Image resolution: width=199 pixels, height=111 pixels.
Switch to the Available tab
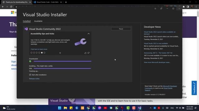coord(38,21)
